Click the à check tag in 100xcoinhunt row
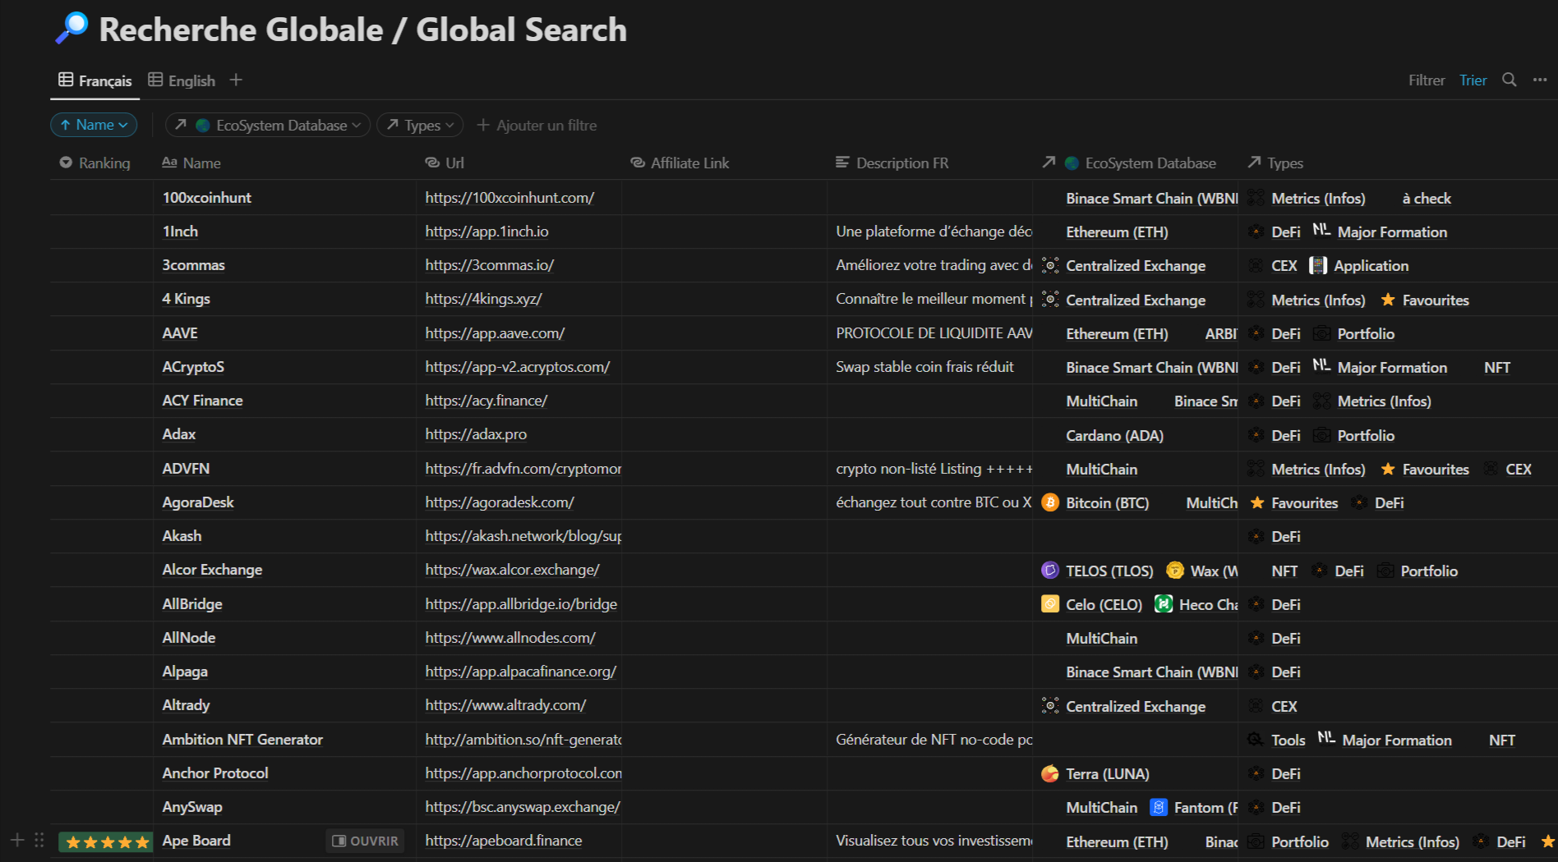 click(x=1427, y=198)
